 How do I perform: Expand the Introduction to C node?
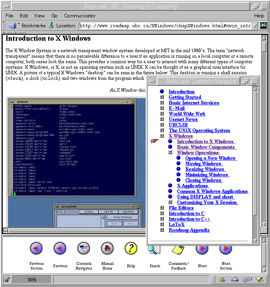coord(162,213)
